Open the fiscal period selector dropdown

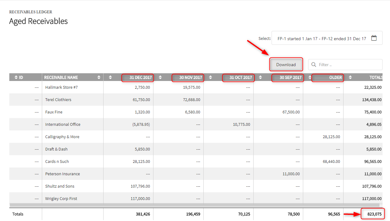327,38
